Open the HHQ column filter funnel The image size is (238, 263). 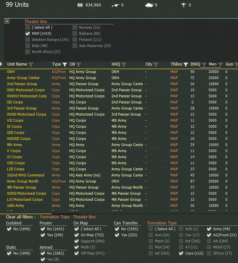pyautogui.click(x=124, y=65)
